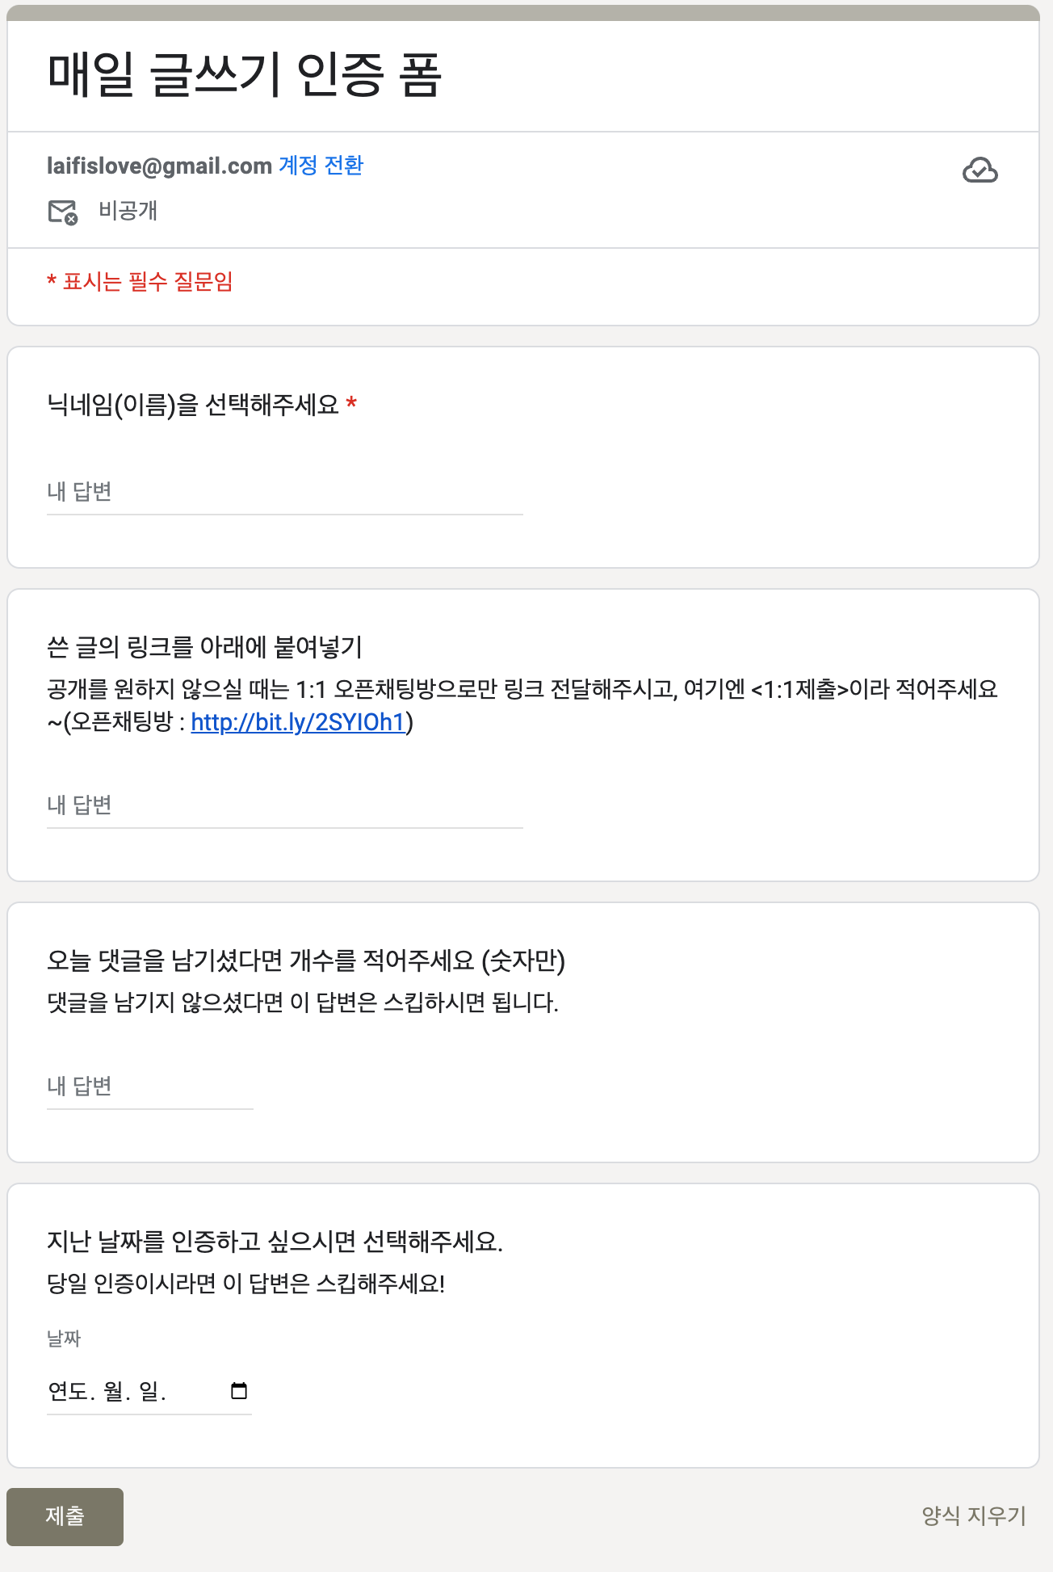Focus the comment count answer field

(x=150, y=1087)
